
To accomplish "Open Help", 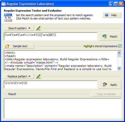I will tap(112, 15).
